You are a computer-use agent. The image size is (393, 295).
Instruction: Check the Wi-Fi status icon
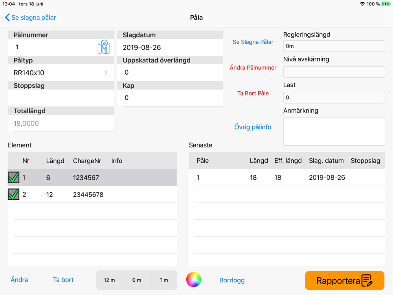pyautogui.click(x=362, y=4)
